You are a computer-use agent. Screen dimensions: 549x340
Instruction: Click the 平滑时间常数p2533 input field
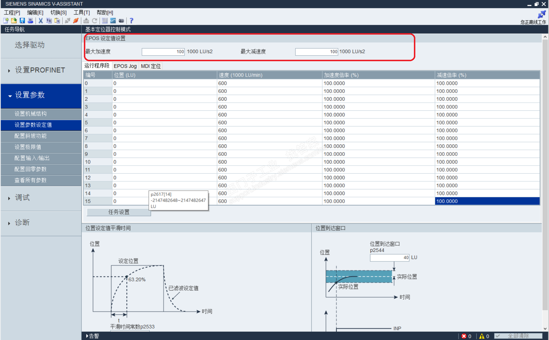130,331
